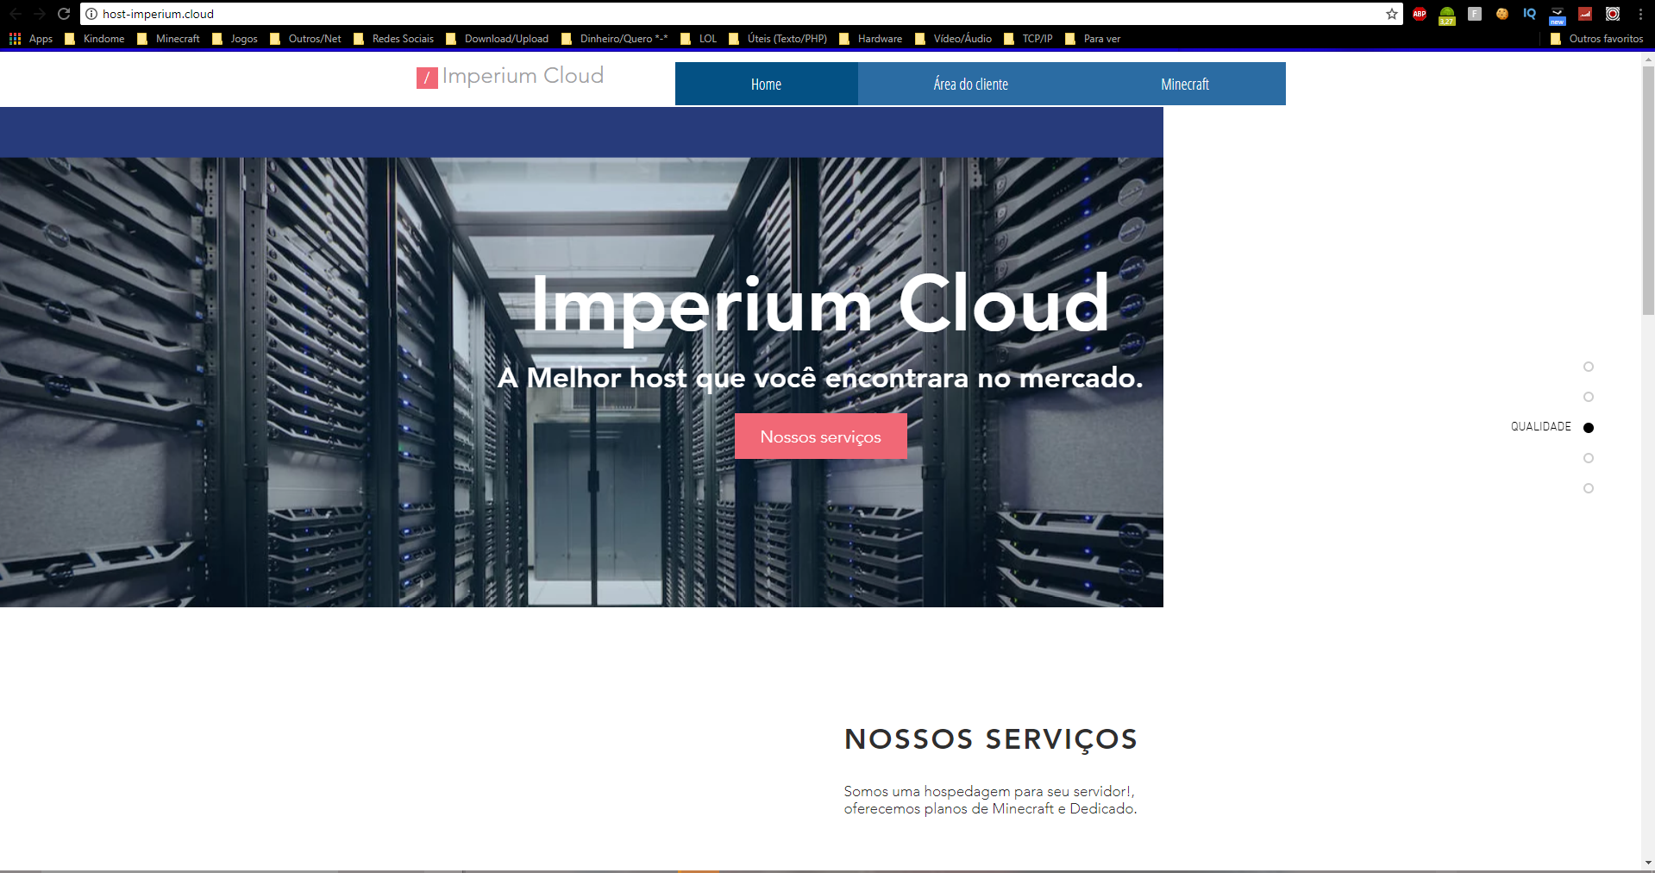This screenshot has height=873, width=1655.
Task: Click the scrollbar up arrow
Action: click(1648, 60)
